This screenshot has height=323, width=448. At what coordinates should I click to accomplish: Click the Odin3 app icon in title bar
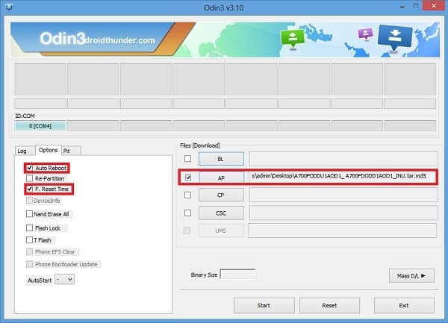pos(9,7)
